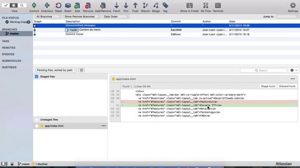Click commit hash 8ab3888
This screenshot has width=300, height=168.
[176, 30]
